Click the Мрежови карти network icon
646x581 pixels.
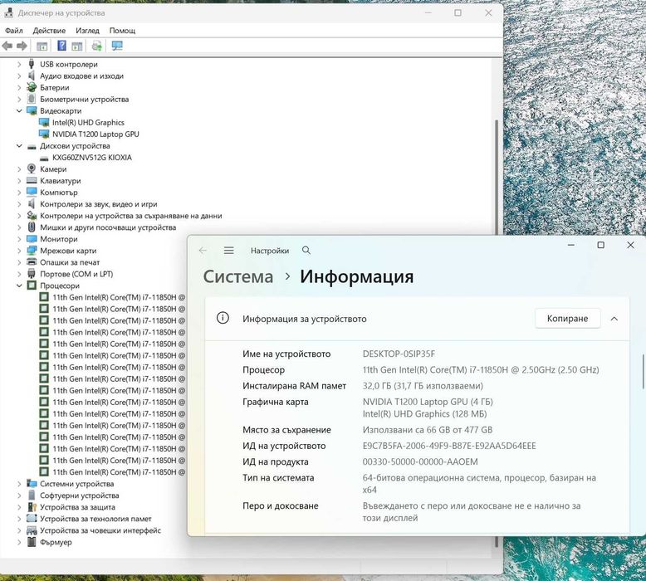pyautogui.click(x=32, y=251)
